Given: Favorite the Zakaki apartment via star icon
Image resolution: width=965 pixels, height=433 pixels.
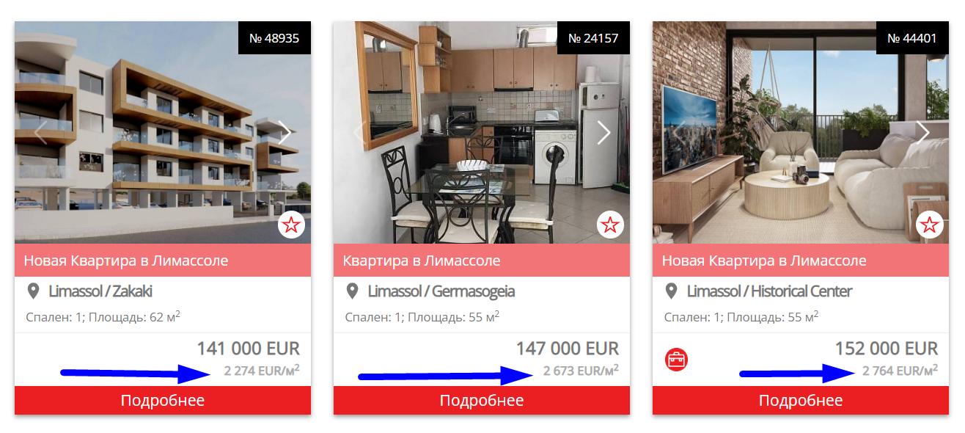Looking at the screenshot, I should [x=291, y=225].
